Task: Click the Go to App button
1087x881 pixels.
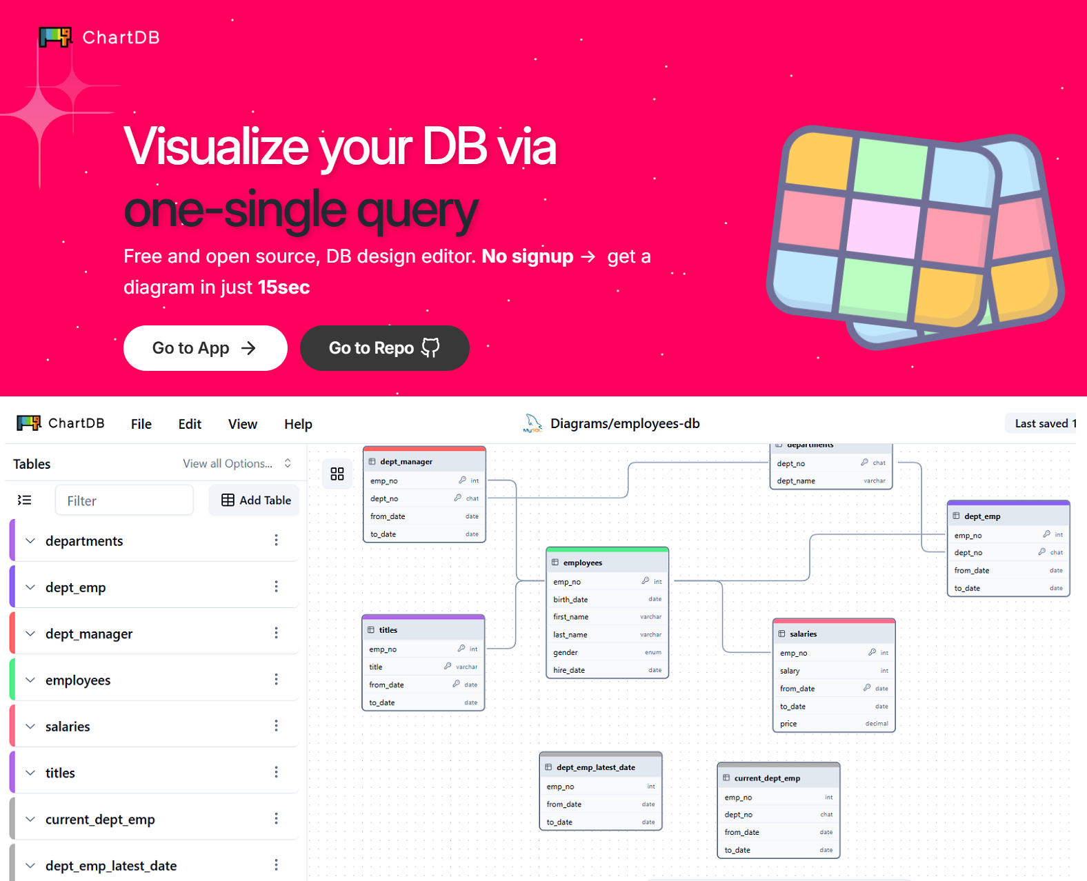Action: click(206, 348)
